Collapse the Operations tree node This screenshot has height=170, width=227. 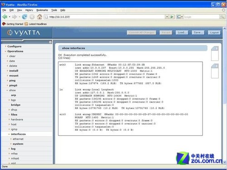[5, 51]
